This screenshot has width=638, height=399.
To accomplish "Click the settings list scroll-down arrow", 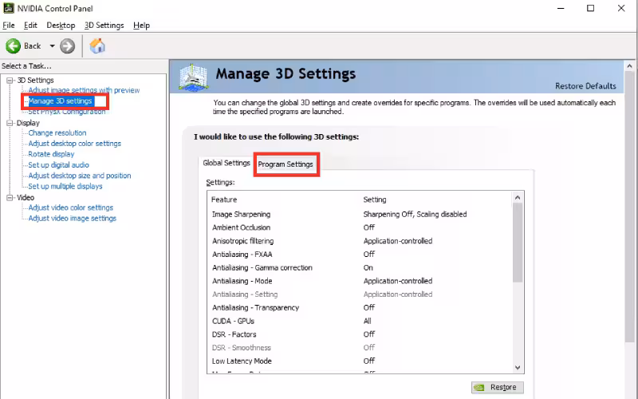I will [518, 367].
